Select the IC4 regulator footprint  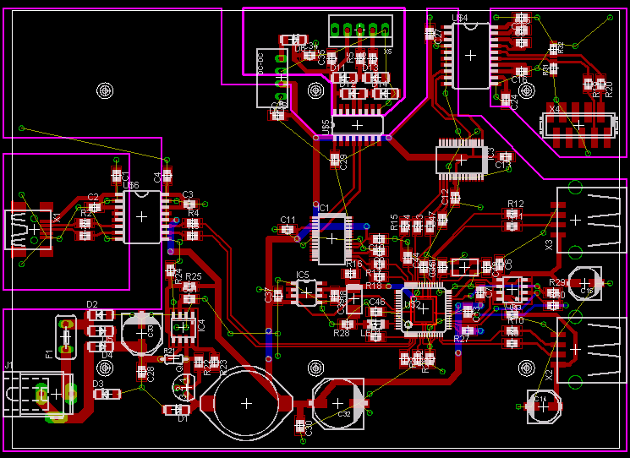pyautogui.click(x=183, y=327)
